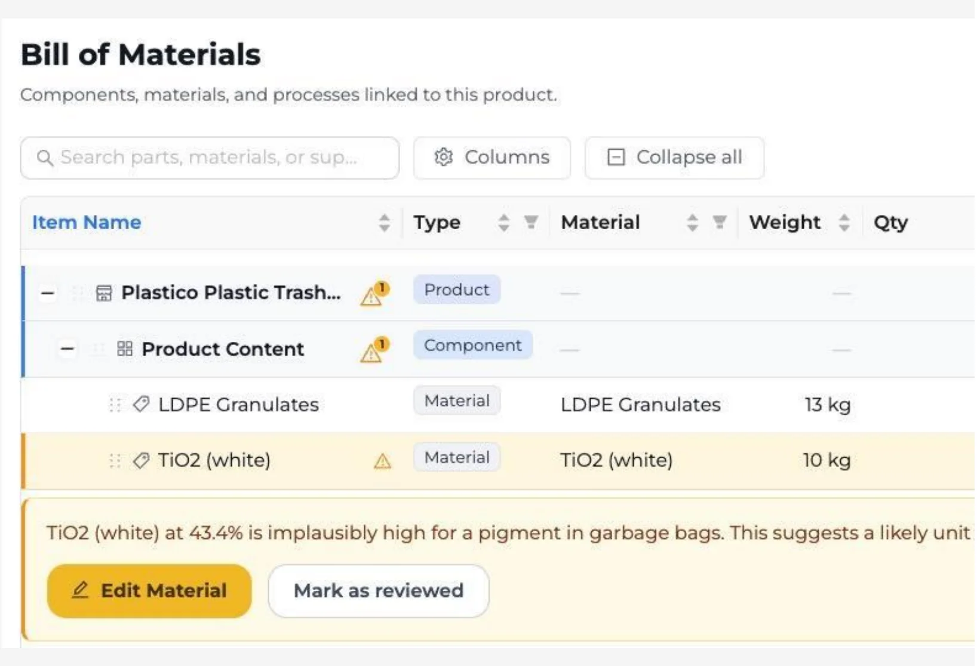Viewport: 977px width, 666px height.
Task: Sort by the Item Name column arrows
Action: pyautogui.click(x=385, y=223)
